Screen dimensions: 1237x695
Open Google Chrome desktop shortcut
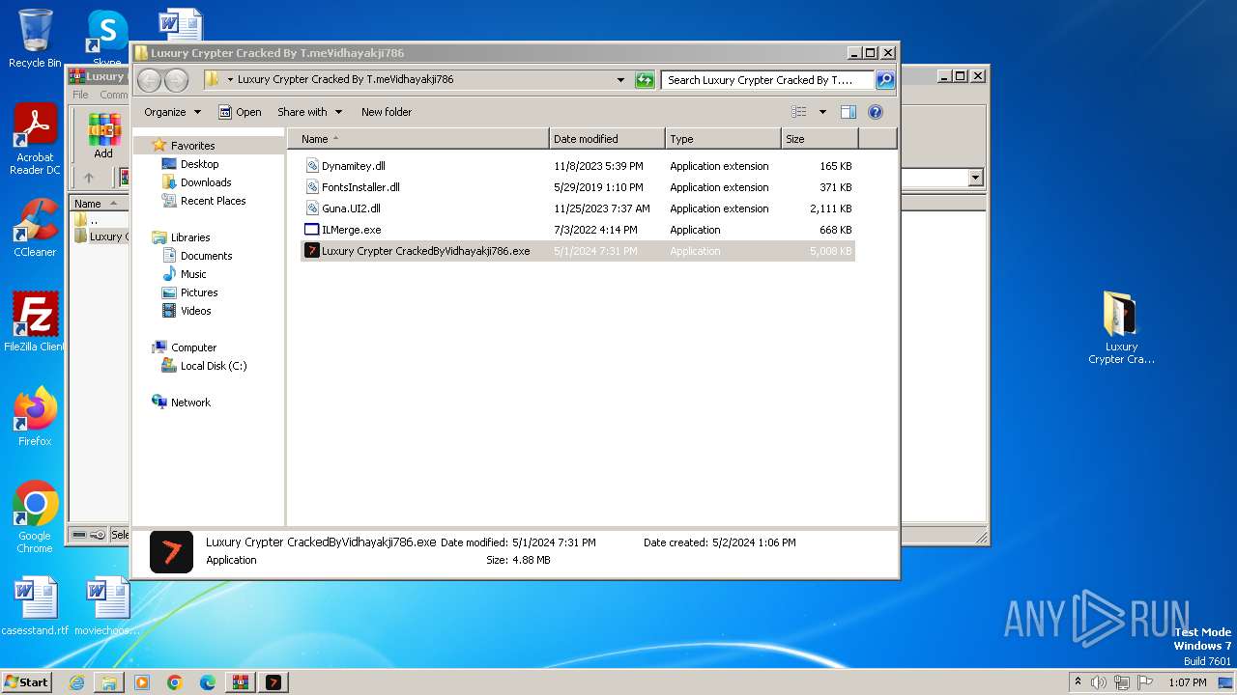[35, 517]
